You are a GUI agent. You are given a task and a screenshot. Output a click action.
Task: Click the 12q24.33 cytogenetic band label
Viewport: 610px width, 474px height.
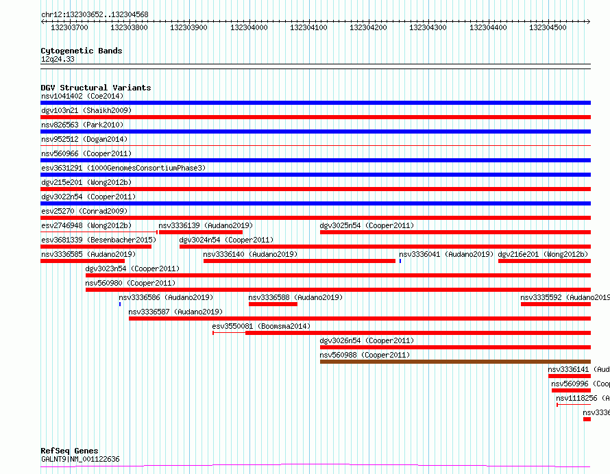click(58, 59)
